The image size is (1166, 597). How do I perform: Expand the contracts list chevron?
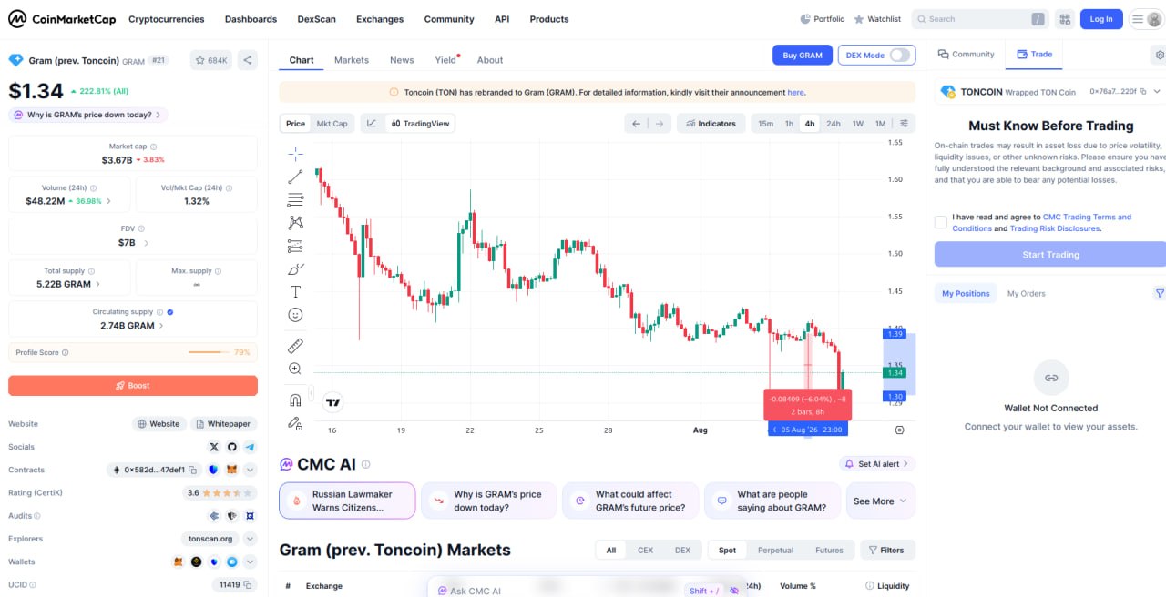point(250,470)
